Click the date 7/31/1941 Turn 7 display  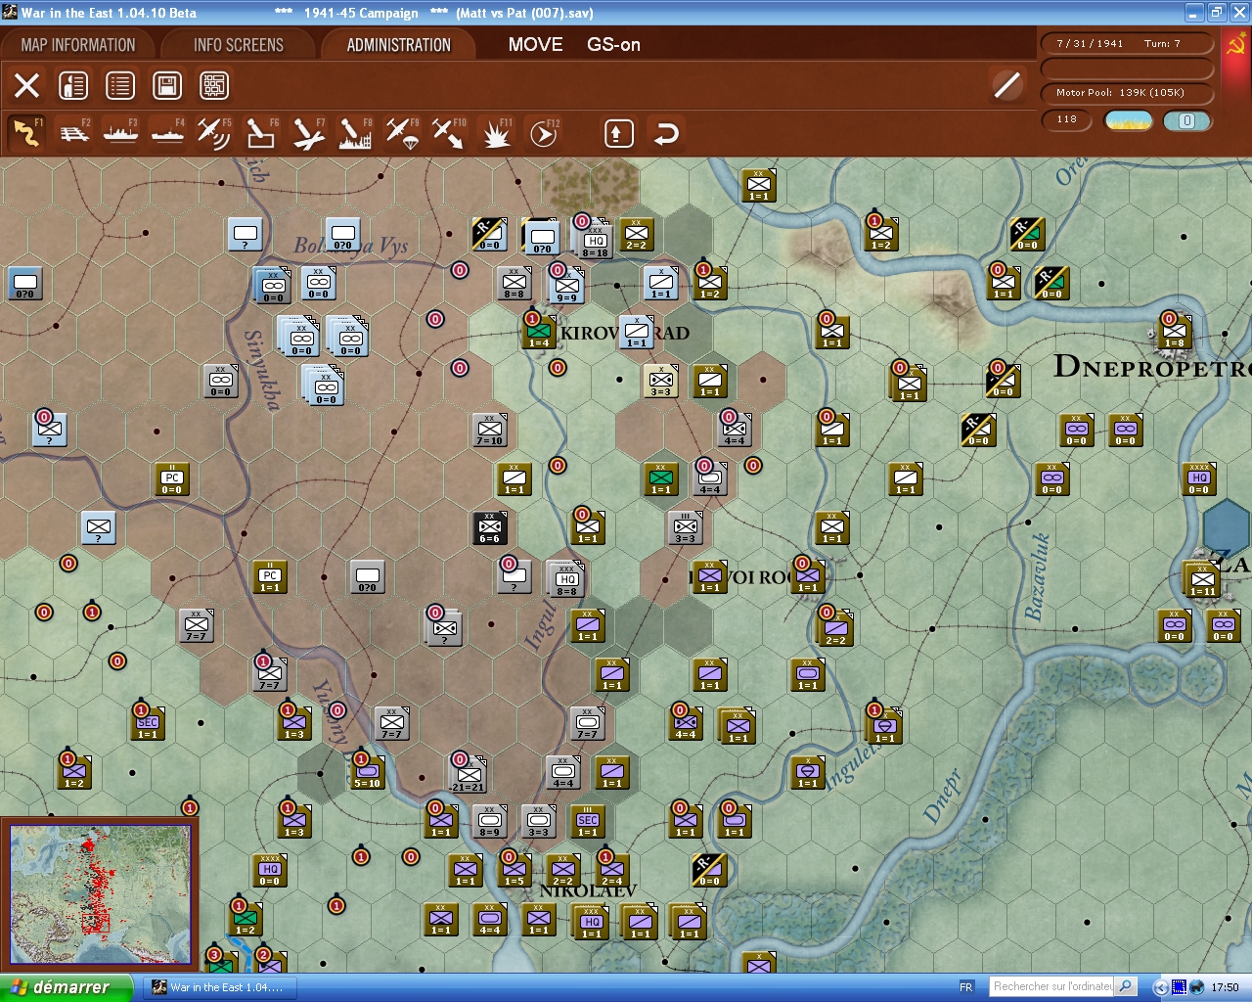[x=1126, y=44]
